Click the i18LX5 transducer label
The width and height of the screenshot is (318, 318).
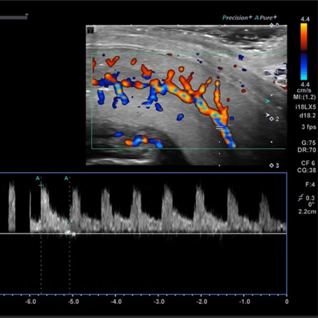pyautogui.click(x=306, y=107)
